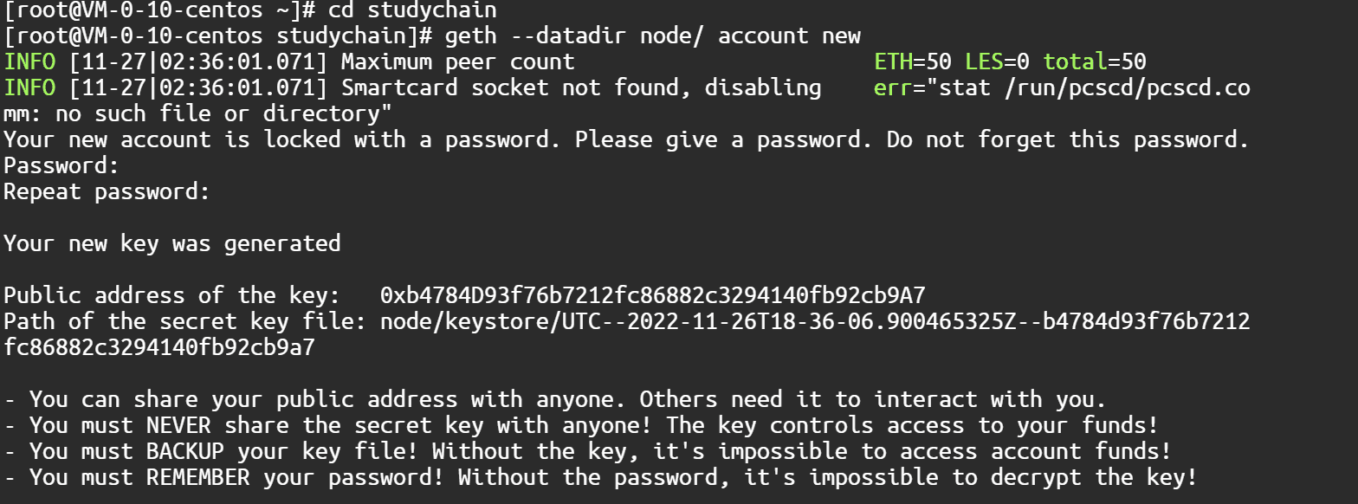Select the 'ETH=50' value
This screenshot has width=1358, height=504.
click(x=913, y=62)
